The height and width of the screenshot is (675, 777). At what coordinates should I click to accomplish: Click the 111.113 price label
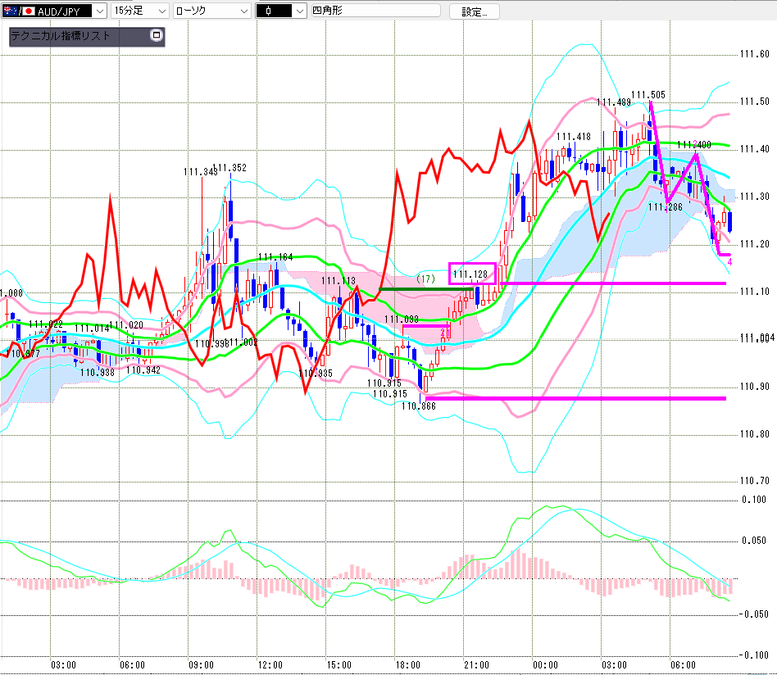coord(339,281)
